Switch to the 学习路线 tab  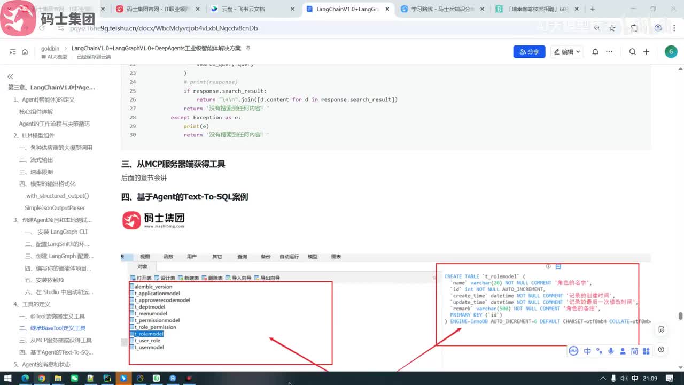(x=442, y=9)
